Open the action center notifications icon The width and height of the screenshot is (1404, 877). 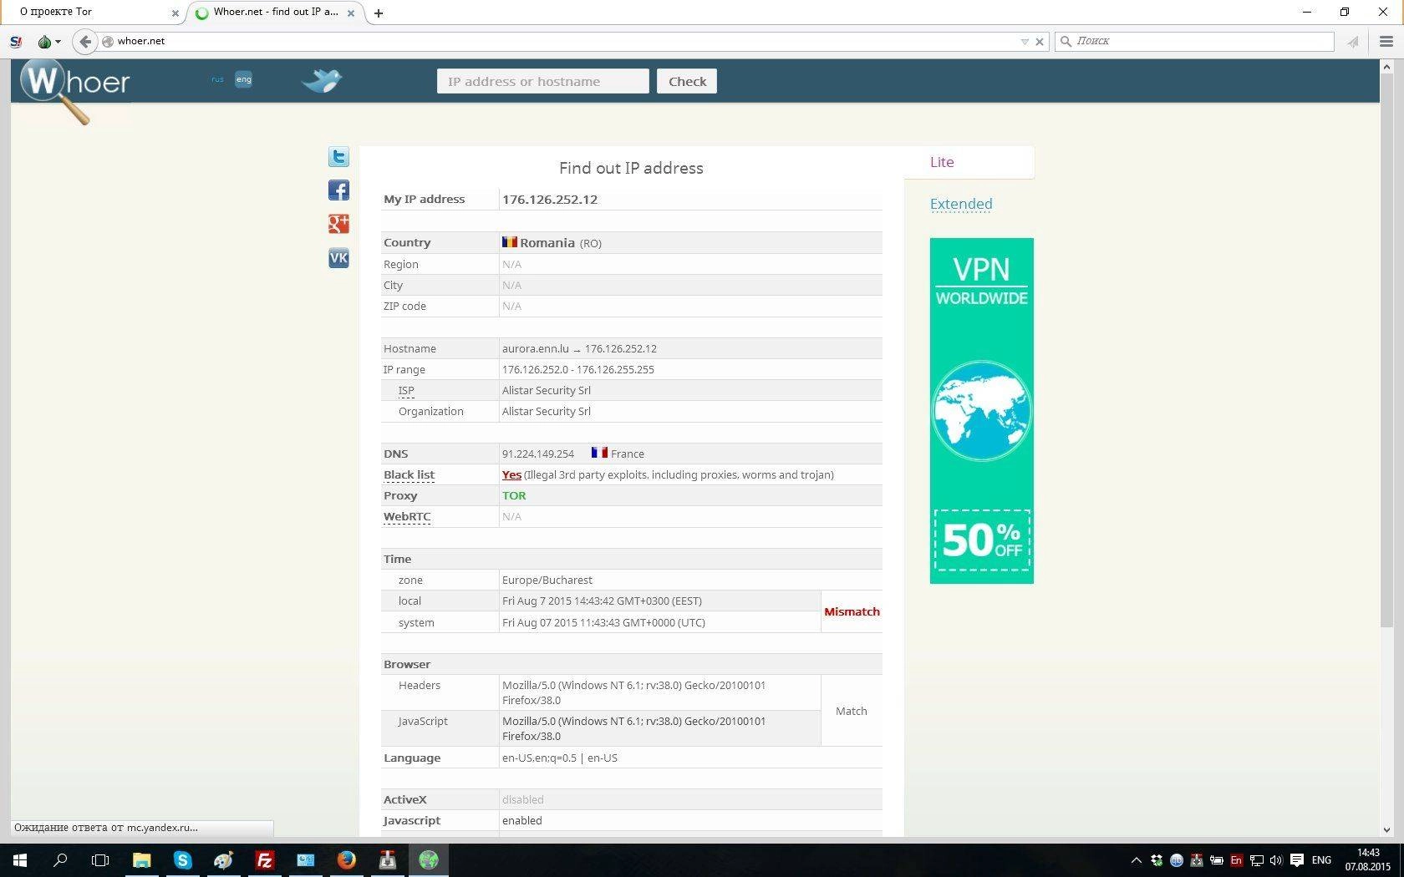(x=1297, y=860)
